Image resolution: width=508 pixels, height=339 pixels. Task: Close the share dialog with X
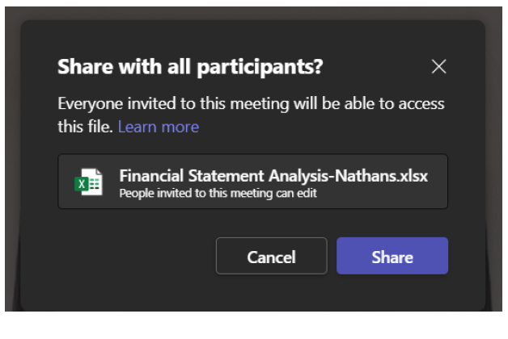[x=438, y=67]
